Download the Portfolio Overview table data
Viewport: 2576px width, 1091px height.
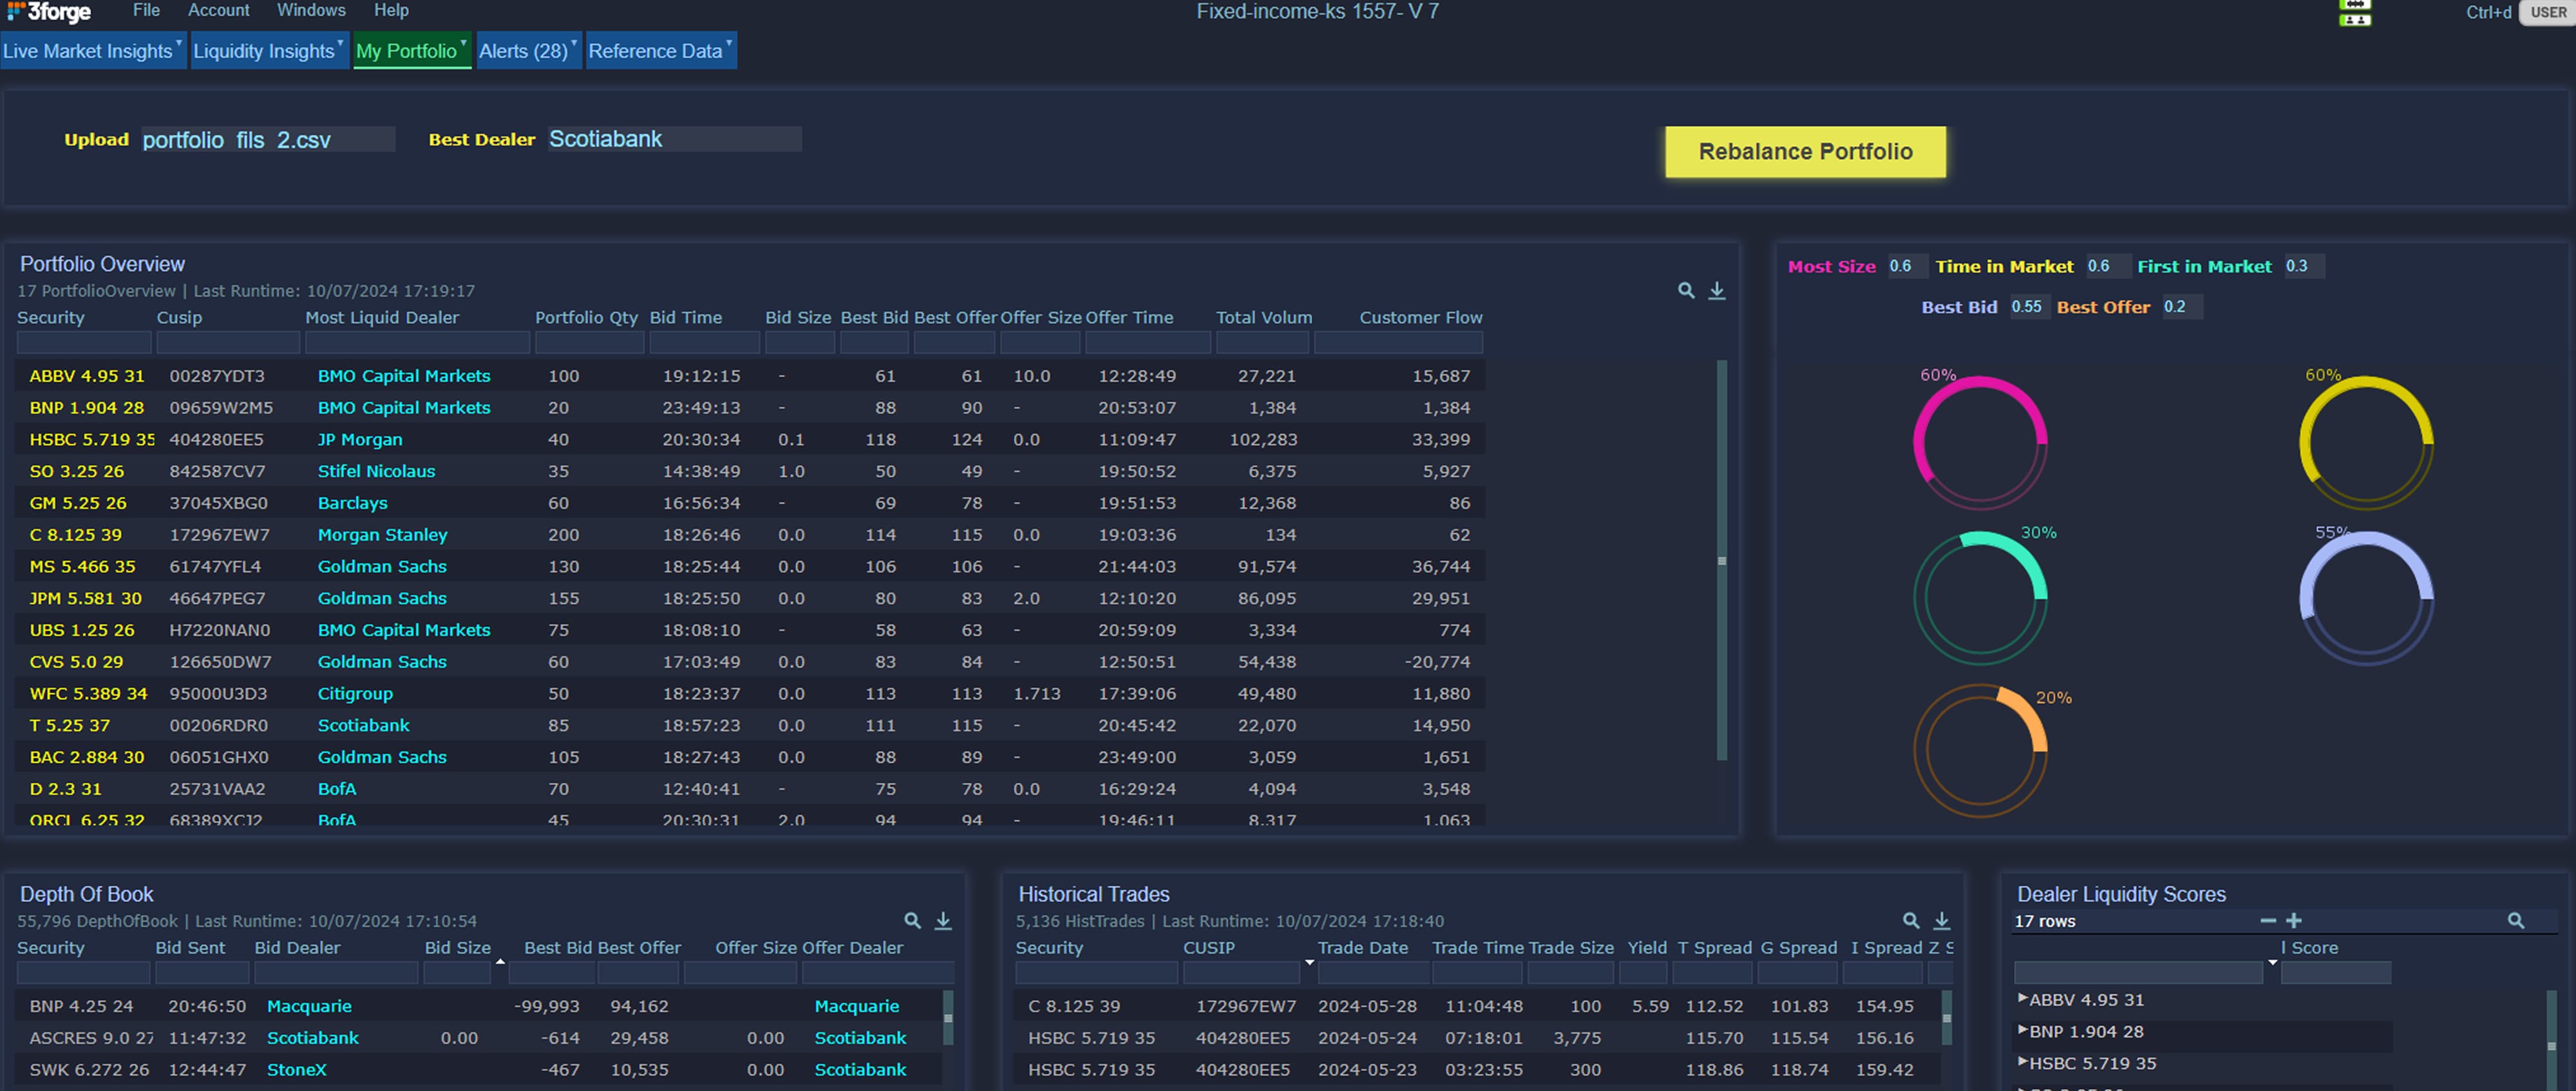tap(1717, 291)
